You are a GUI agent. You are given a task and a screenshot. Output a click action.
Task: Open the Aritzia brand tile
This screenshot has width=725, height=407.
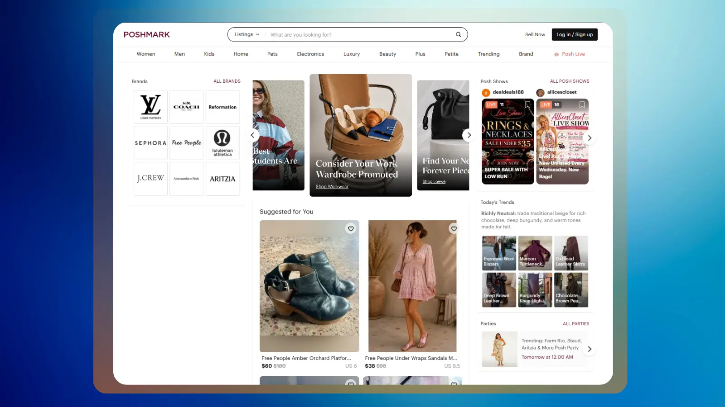click(222, 179)
